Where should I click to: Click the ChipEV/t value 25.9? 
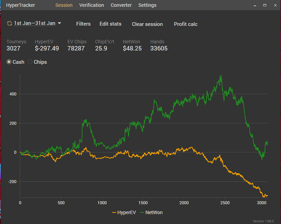point(101,48)
